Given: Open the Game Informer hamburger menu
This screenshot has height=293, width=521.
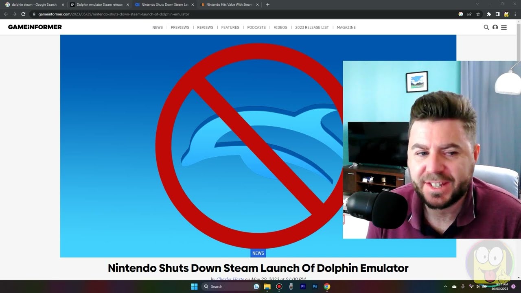Looking at the screenshot, I should coord(504,27).
